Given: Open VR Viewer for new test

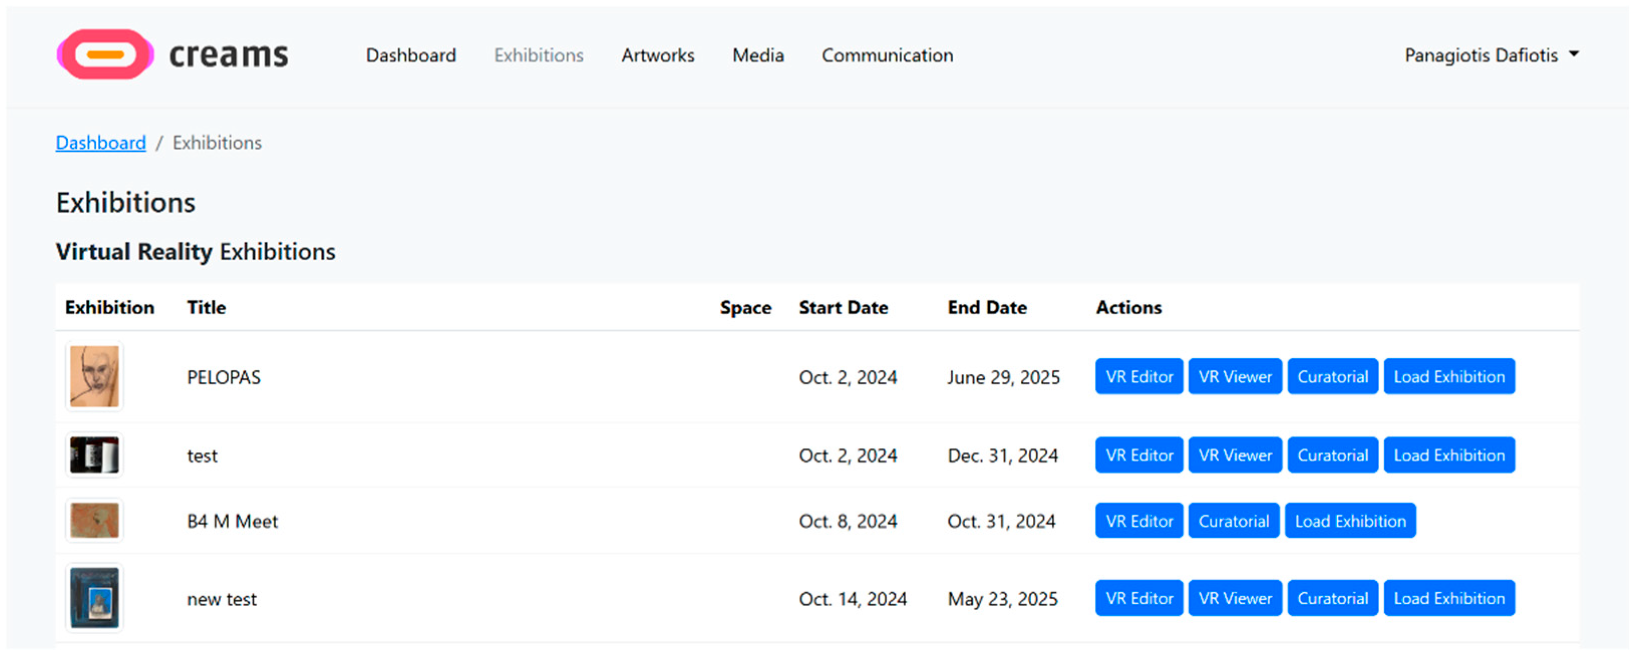Looking at the screenshot, I should tap(1234, 598).
